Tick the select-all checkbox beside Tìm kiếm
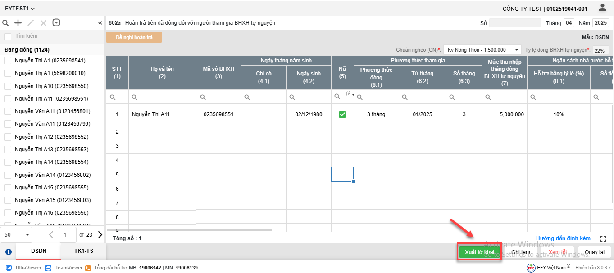Screen dimensions: 614x273 pyautogui.click(x=8, y=36)
